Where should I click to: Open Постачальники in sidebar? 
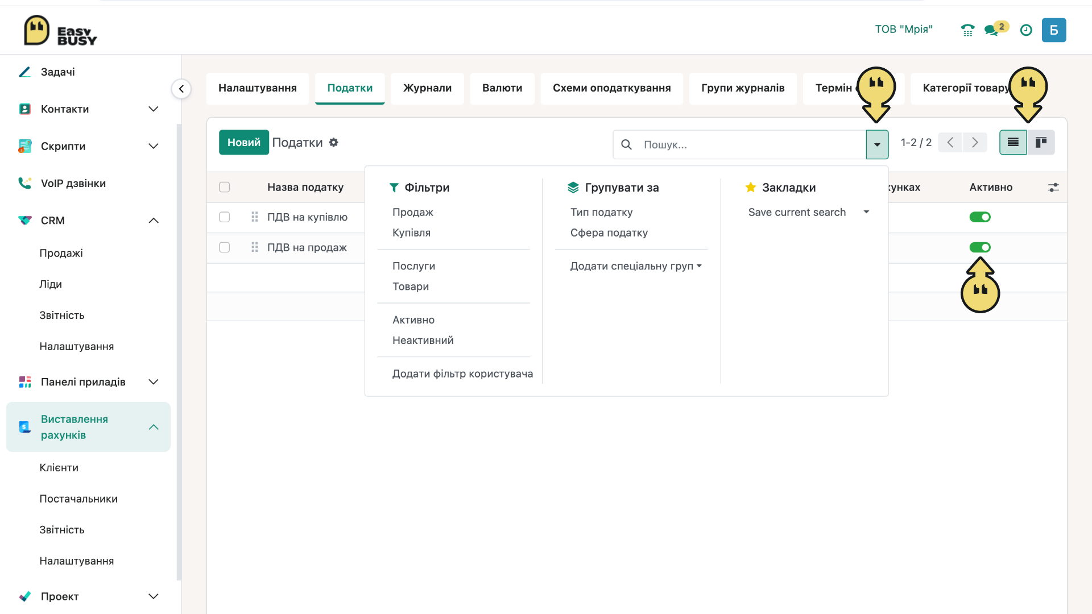point(78,499)
